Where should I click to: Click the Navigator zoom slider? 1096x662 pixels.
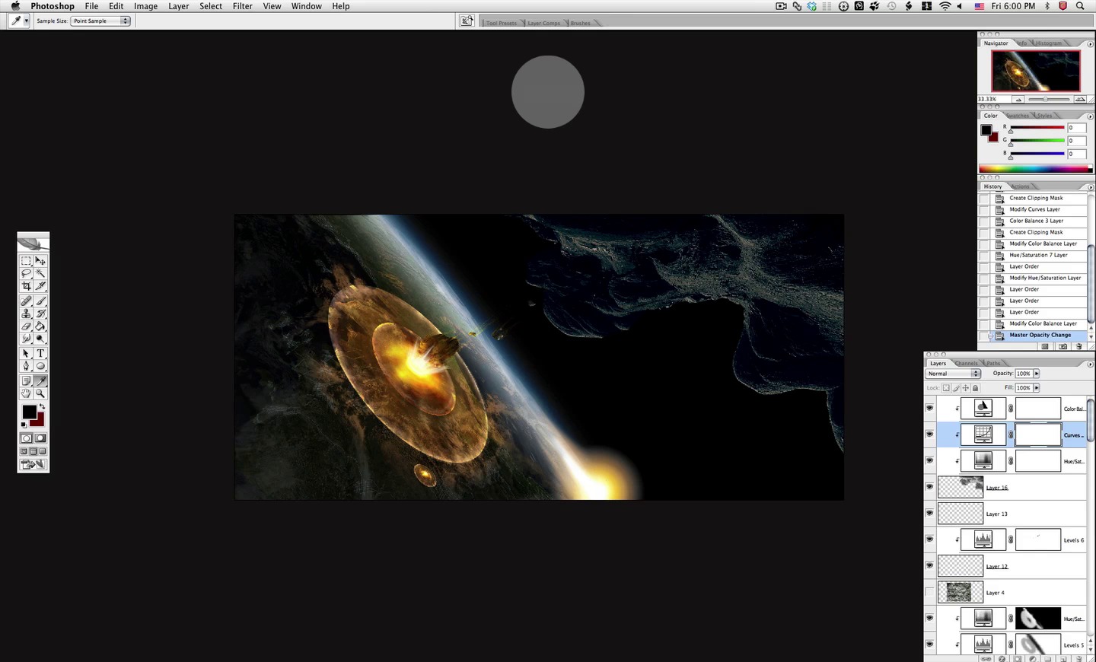coord(1048,100)
